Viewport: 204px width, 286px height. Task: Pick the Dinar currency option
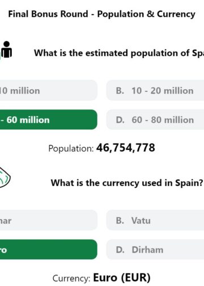click(49, 220)
